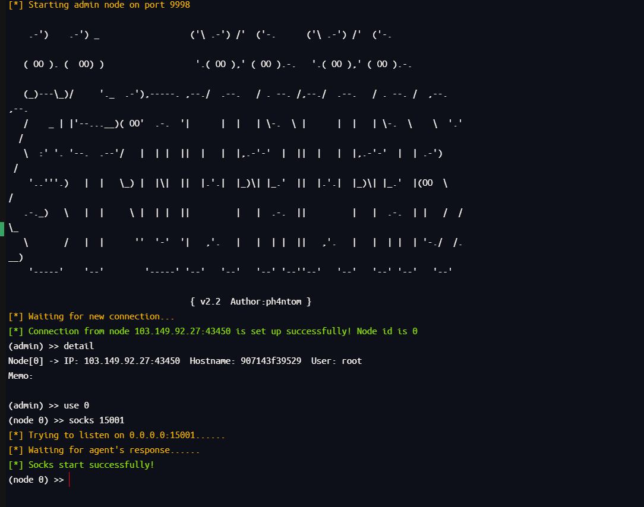Click the IP "103.149.92.27:43450" in Node[0] details
This screenshot has width=644, height=507.
[x=132, y=361]
